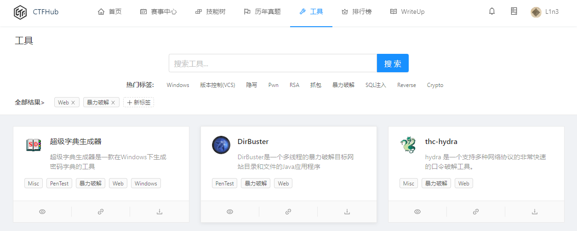This screenshot has height=231, width=577.
Task: Click Web tag on thc-hydra card
Action: (x=464, y=183)
